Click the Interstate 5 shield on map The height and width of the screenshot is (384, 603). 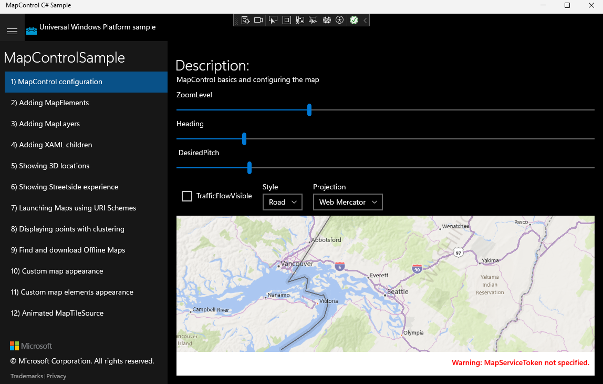pos(339,266)
